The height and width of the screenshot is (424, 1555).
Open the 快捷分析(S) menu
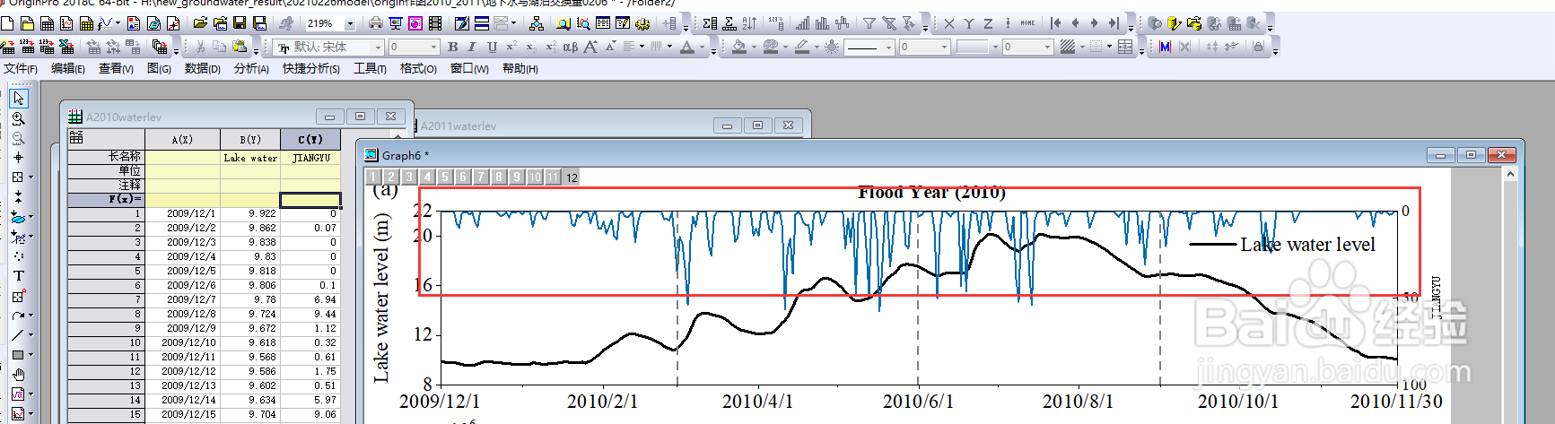(x=311, y=68)
